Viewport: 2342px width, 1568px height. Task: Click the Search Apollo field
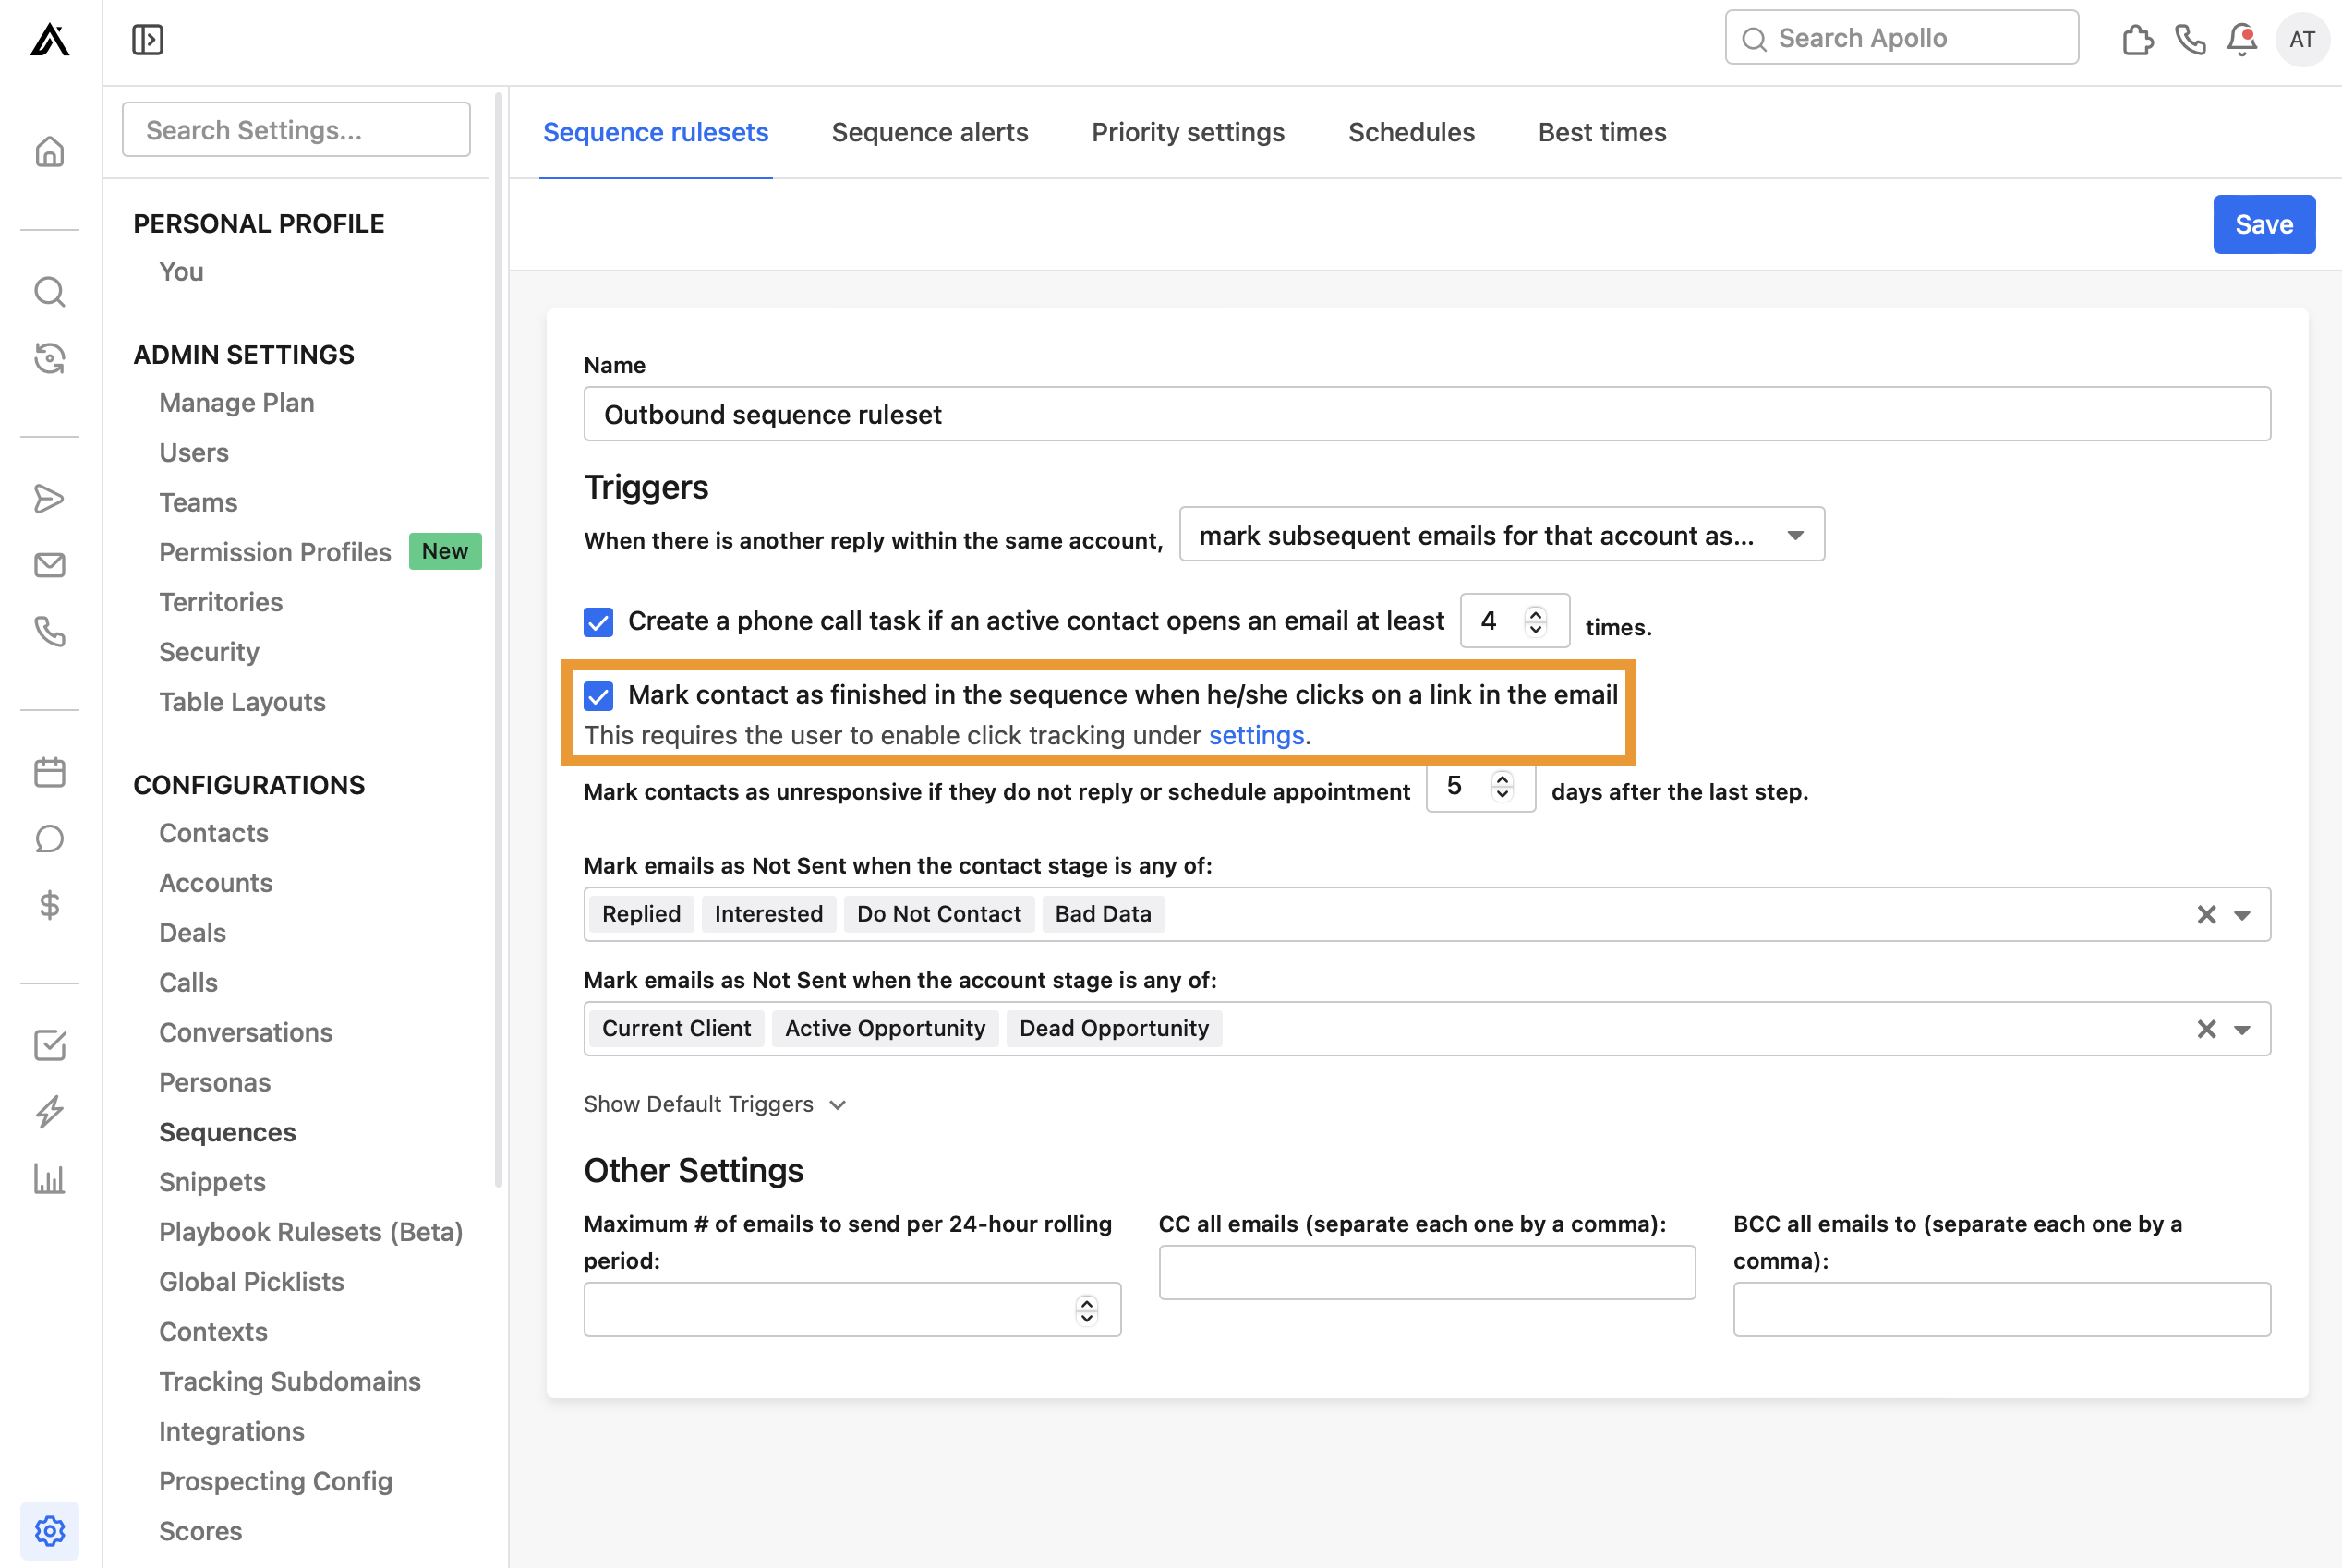pyautogui.click(x=1901, y=38)
